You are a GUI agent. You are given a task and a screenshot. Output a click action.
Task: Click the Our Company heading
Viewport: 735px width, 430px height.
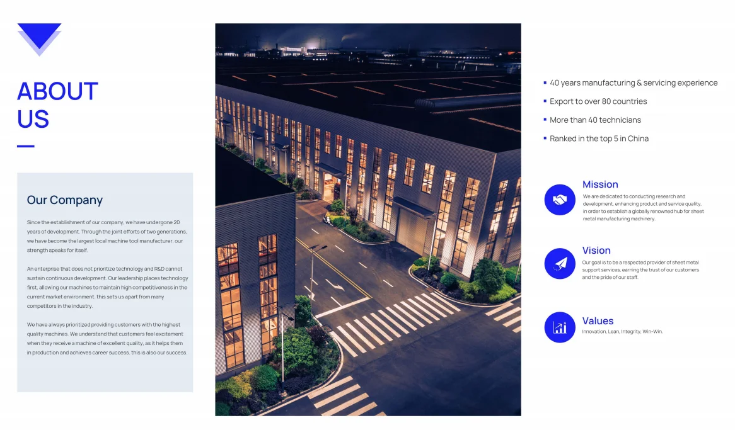pos(65,200)
